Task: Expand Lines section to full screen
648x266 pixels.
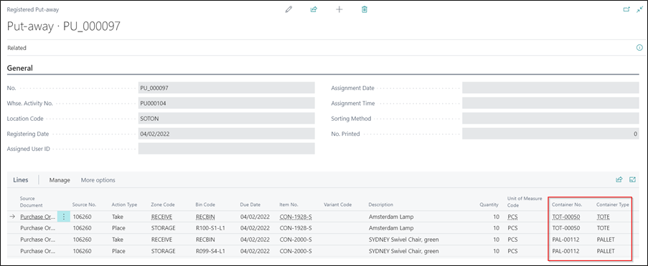Action: click(632, 179)
